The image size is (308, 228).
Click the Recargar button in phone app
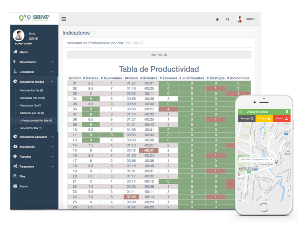(246, 118)
